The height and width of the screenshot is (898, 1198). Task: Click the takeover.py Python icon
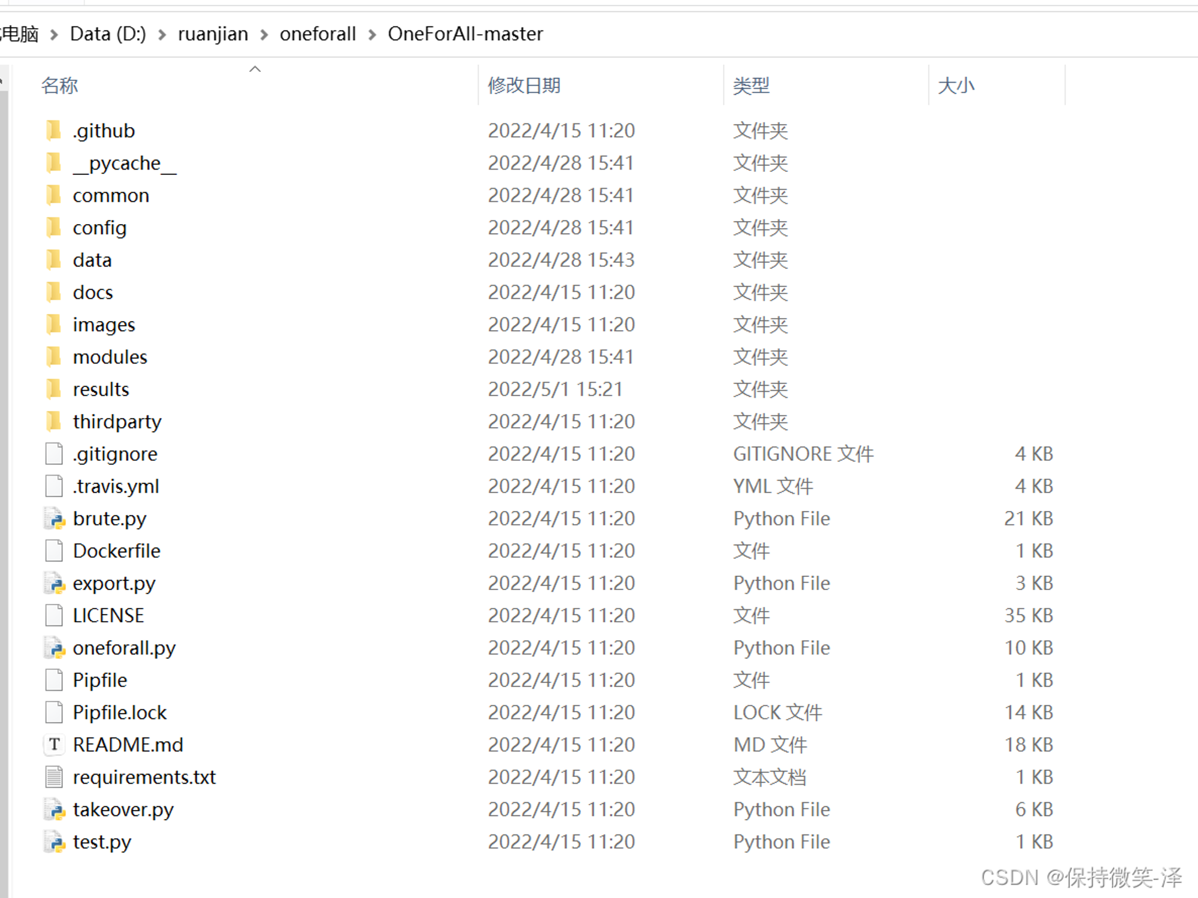[x=54, y=809]
